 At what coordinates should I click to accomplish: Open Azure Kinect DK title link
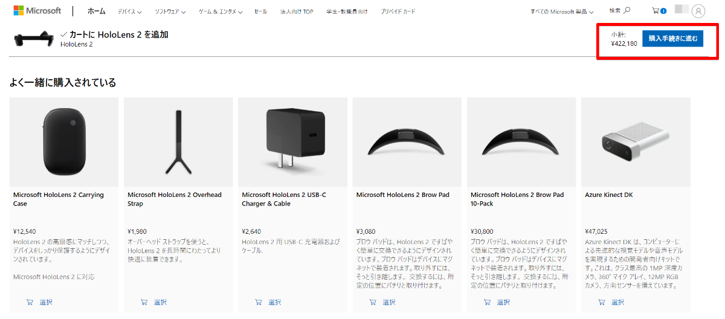(608, 195)
